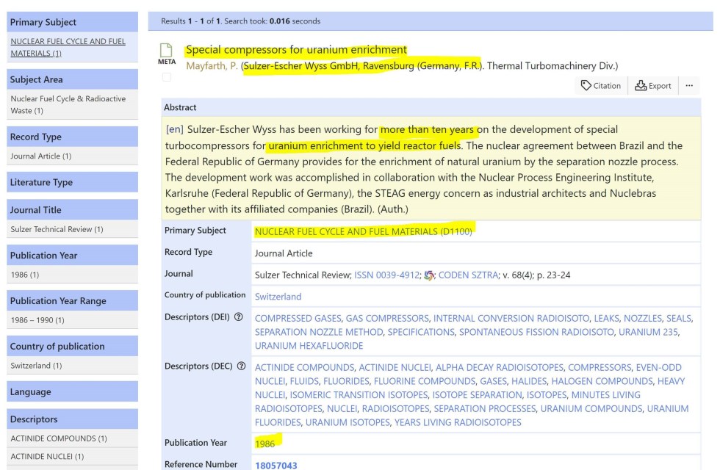Open reference number 18057043
The image size is (720, 470).
coord(276,466)
